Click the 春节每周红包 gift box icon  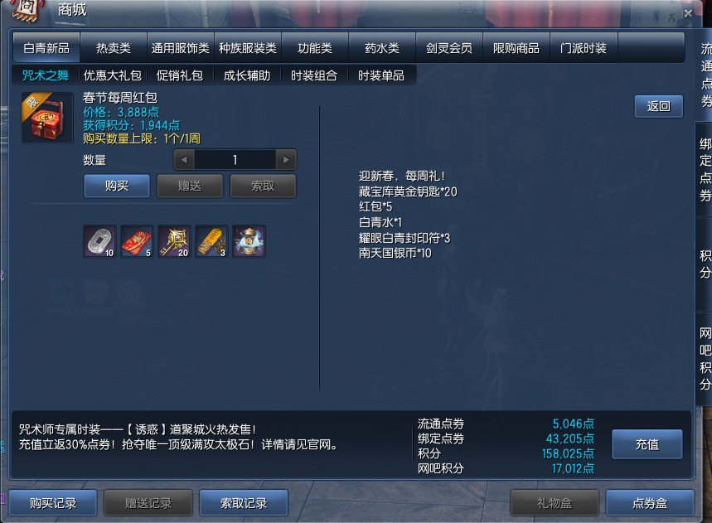pos(47,118)
